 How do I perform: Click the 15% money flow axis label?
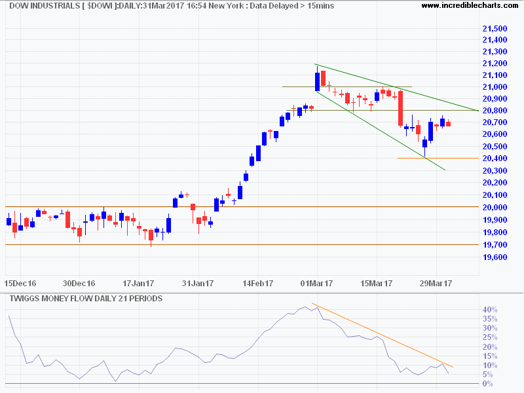[490, 356]
